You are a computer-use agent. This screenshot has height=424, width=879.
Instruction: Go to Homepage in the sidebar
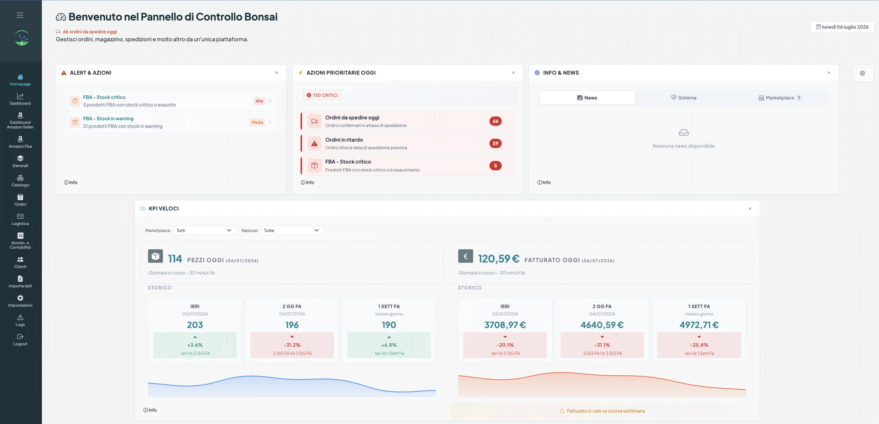20,80
